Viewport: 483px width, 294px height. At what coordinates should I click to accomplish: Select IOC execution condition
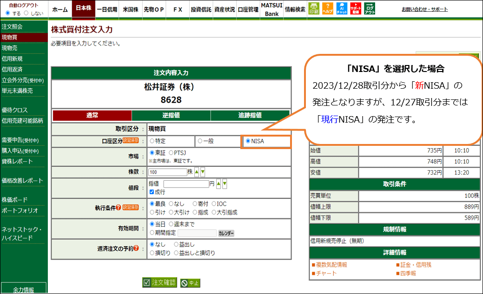pyautogui.click(x=214, y=204)
